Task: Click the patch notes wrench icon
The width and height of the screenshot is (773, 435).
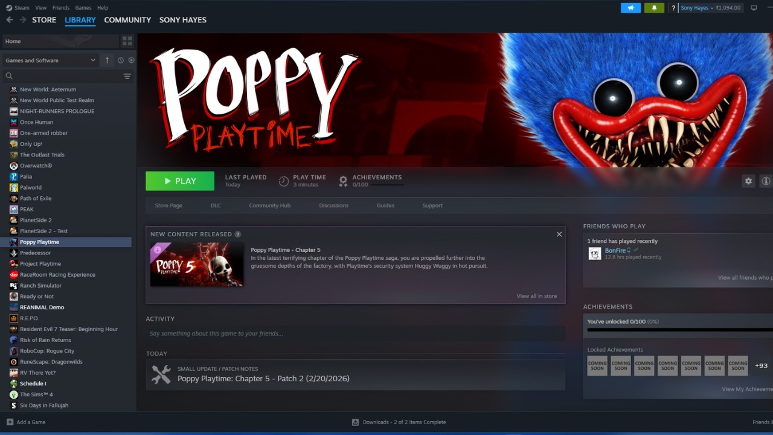Action: pos(161,375)
